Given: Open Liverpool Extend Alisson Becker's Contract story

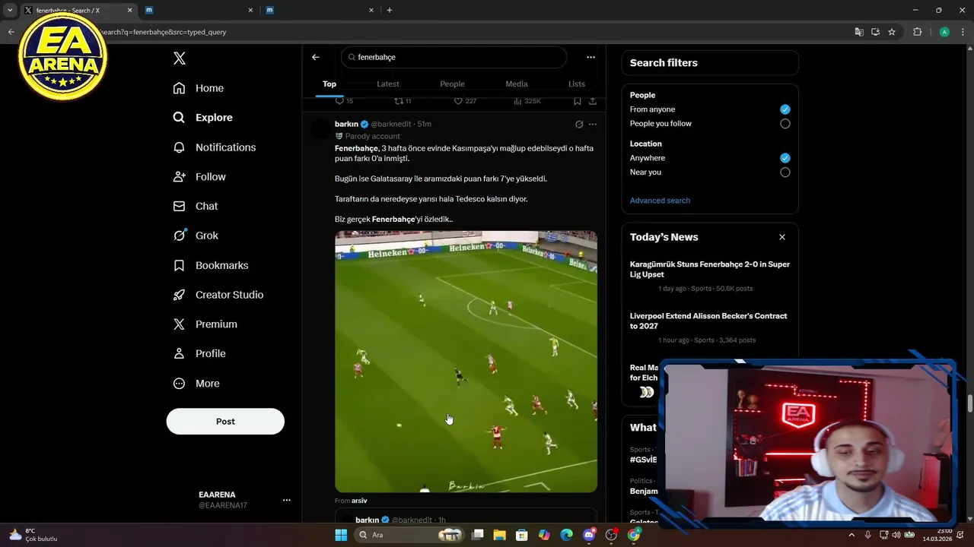Looking at the screenshot, I should coord(708,321).
